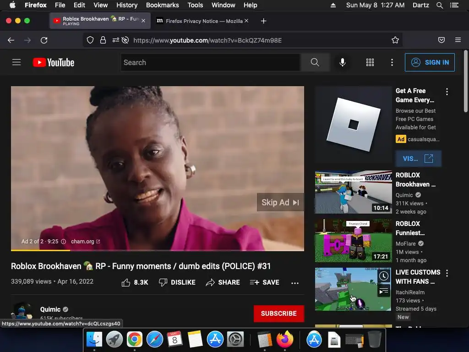Open options for Get A Free Game ad
This screenshot has width=469, height=352.
click(447, 92)
